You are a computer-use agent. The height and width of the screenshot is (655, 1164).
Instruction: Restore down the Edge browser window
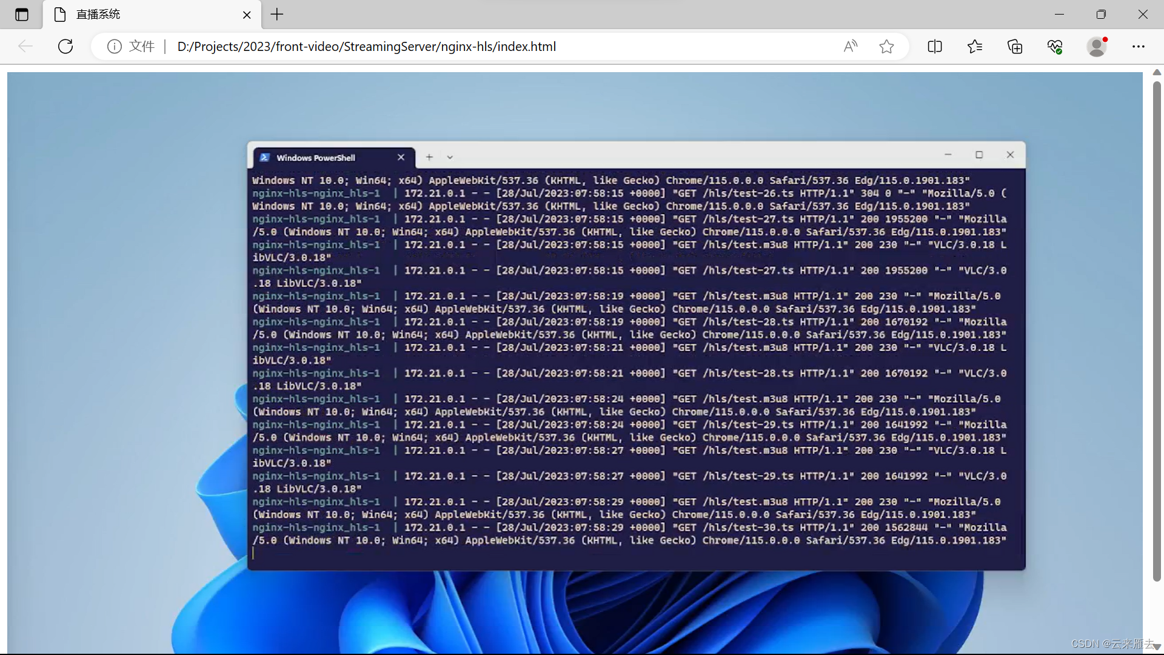coord(1101,14)
